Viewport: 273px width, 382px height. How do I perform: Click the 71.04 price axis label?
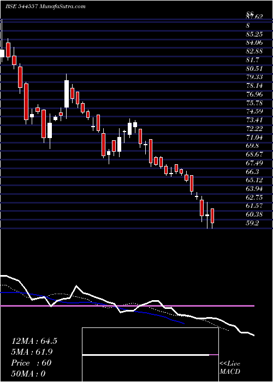click(254, 138)
